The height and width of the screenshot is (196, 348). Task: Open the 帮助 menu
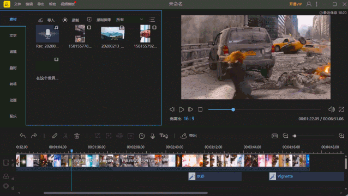(x=52, y=4)
